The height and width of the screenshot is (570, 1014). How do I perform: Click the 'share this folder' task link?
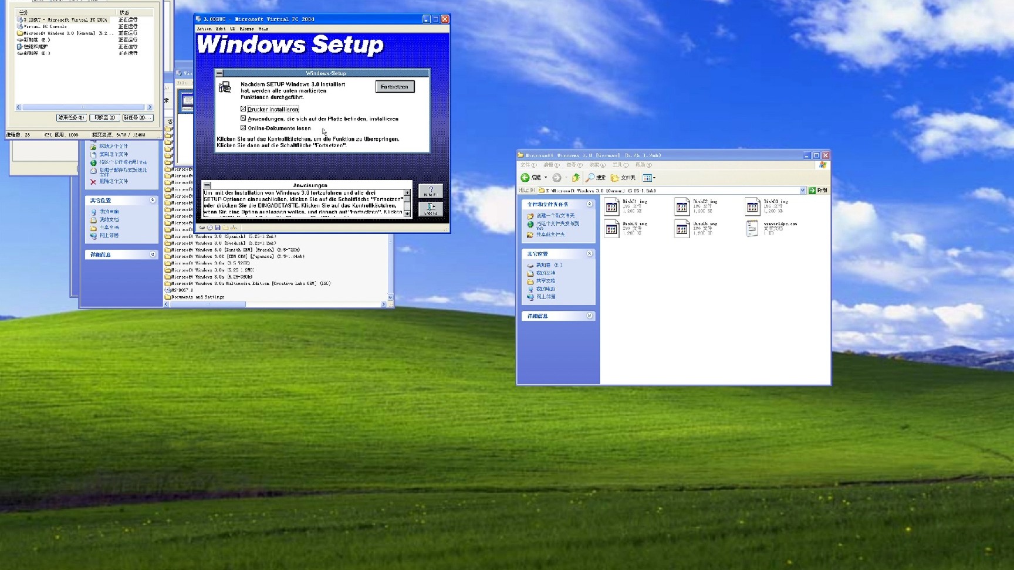point(550,235)
